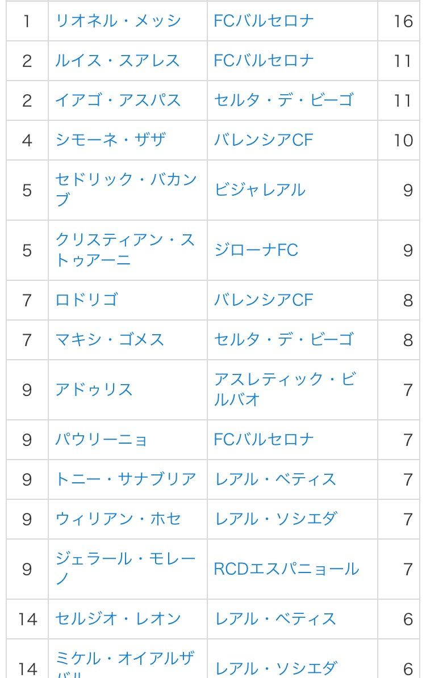Click the マキシ・ゴメス link
The image size is (426, 678).
[110, 340]
